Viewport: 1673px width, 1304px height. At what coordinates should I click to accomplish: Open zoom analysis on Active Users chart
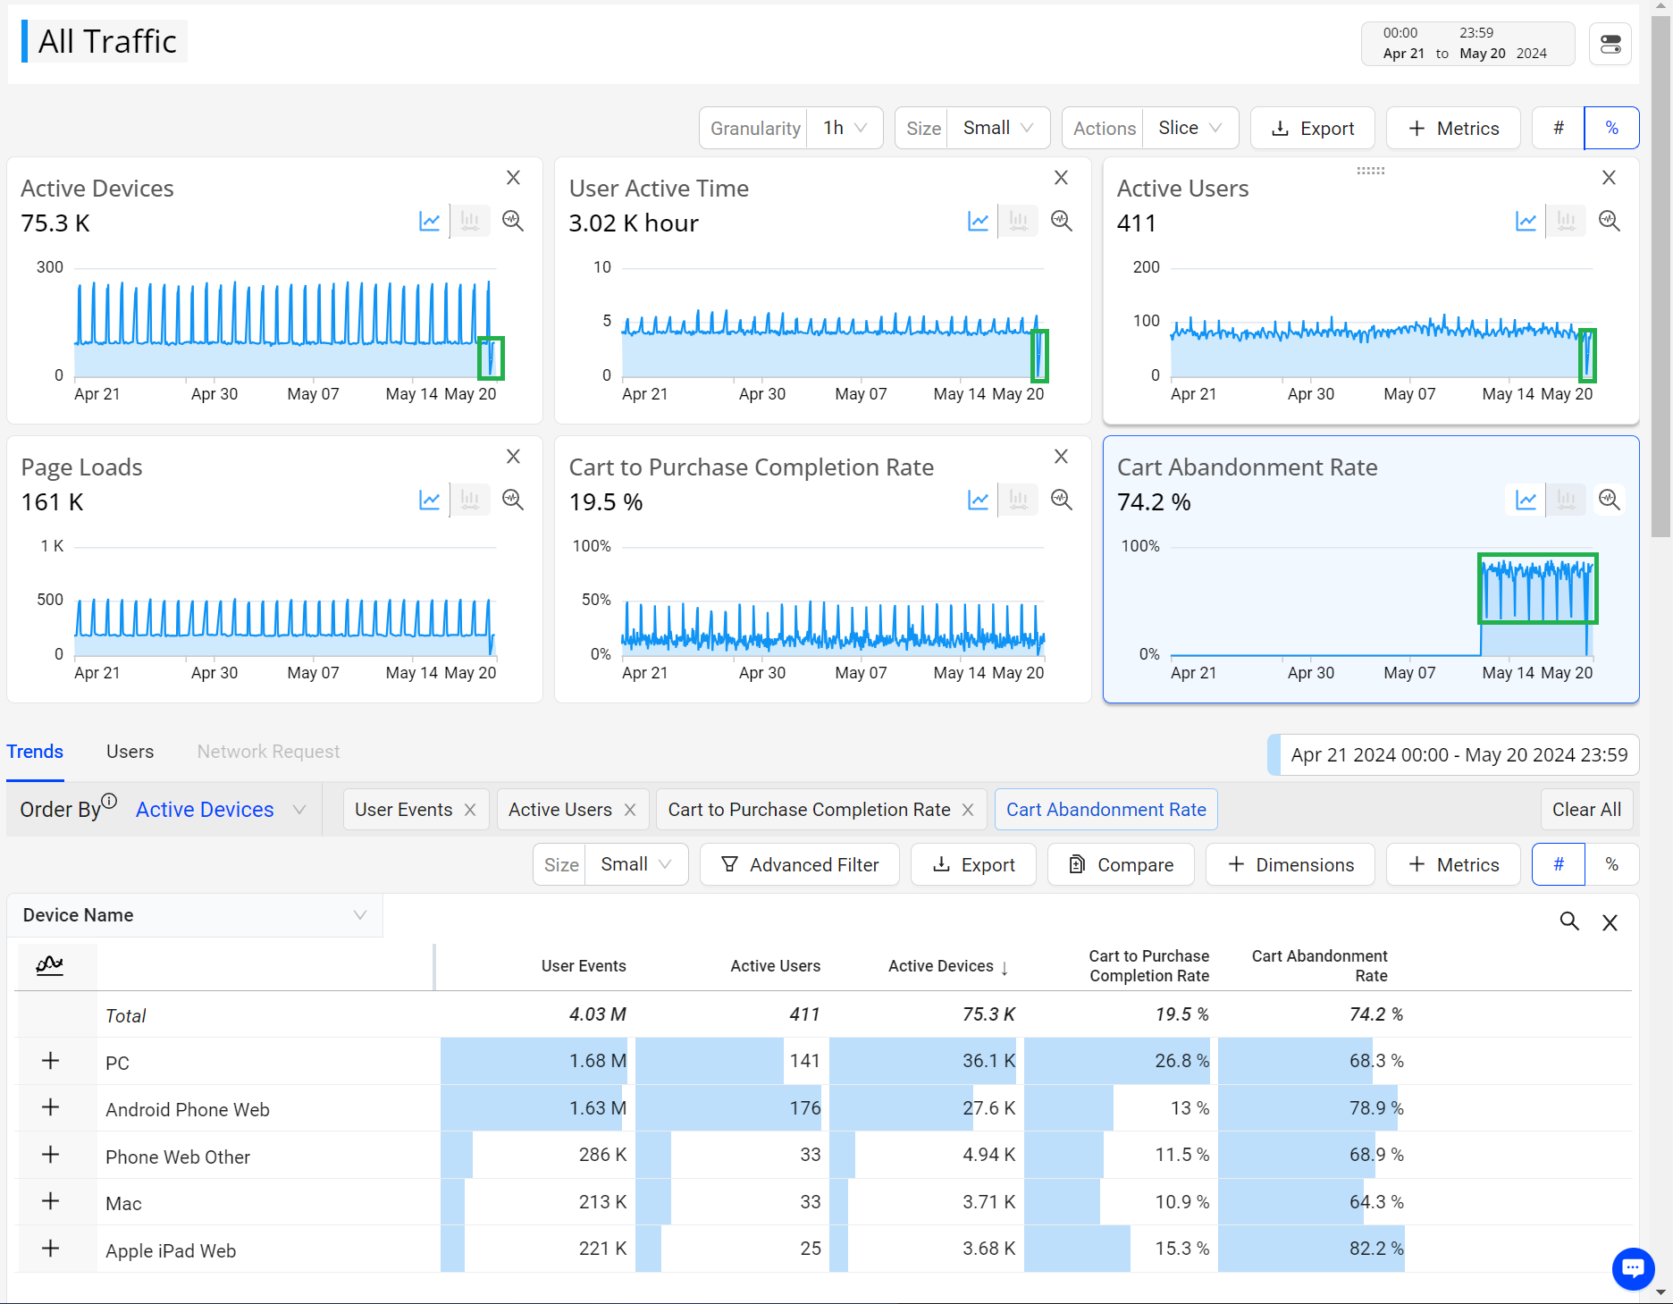pos(1609,221)
